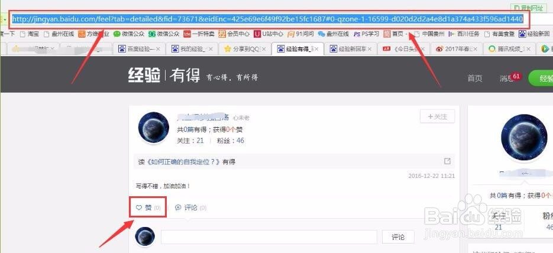
Task: Click the 评论 (0) comment bubble link
Action: (x=191, y=207)
